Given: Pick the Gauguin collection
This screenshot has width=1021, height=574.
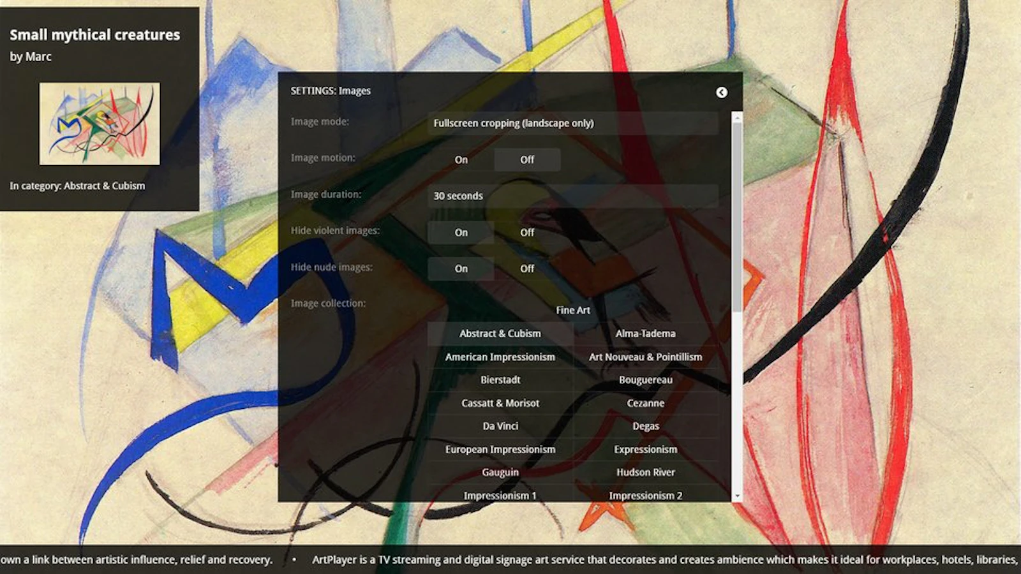Looking at the screenshot, I should [500, 473].
